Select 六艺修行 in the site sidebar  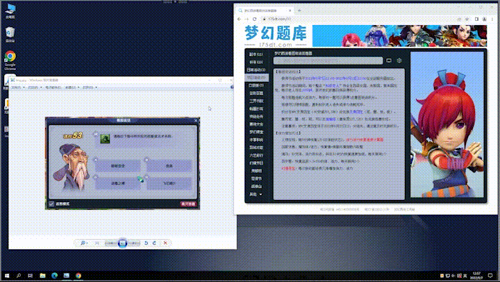(256, 156)
